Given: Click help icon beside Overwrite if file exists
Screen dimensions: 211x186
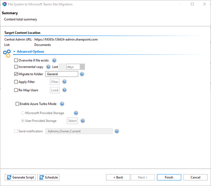Looking at the screenshot, I should click(54, 60).
